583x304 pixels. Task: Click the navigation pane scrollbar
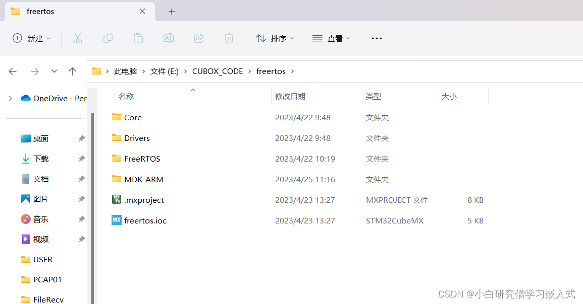pyautogui.click(x=92, y=207)
